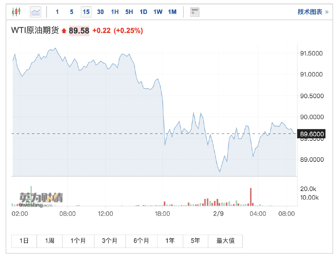
Task: Choose the 5H chart interval
Action: tap(129, 12)
